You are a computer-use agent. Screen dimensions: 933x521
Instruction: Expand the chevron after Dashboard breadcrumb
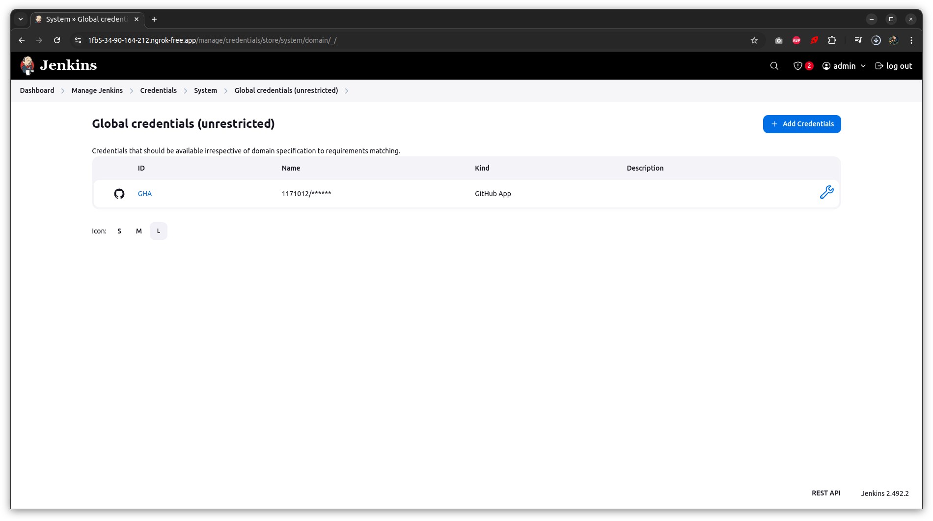63,91
